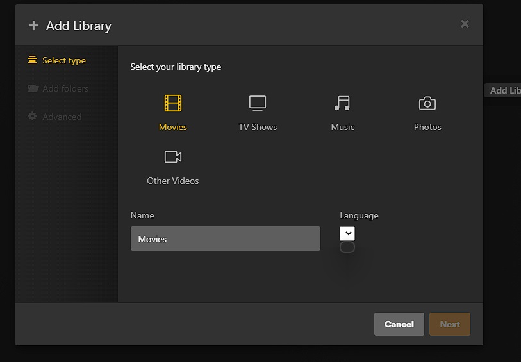Click the Photos label text
Image resolution: width=521 pixels, height=362 pixels.
pyautogui.click(x=427, y=128)
